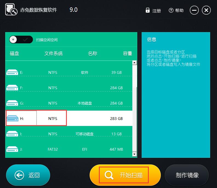Select the H: drive icon

12,118
